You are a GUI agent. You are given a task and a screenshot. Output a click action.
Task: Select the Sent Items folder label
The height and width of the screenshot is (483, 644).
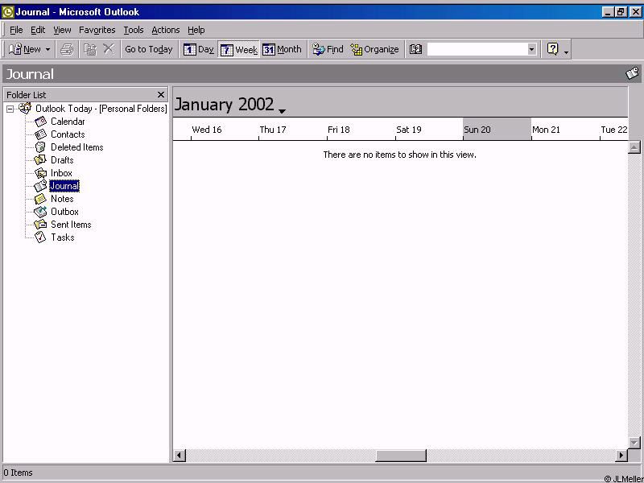(x=71, y=225)
